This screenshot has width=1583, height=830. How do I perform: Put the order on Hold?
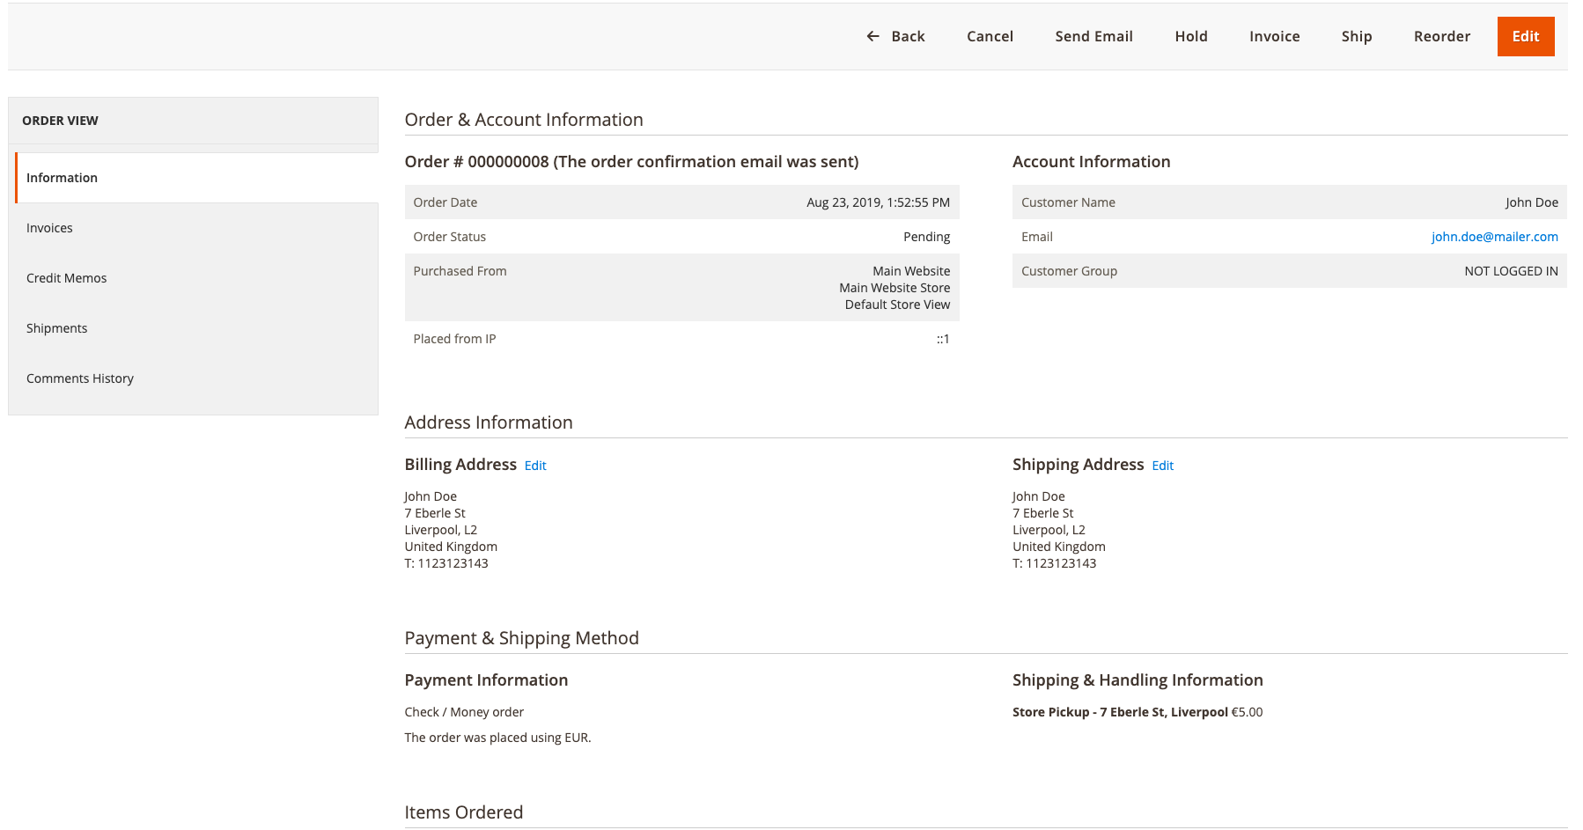[1190, 36]
